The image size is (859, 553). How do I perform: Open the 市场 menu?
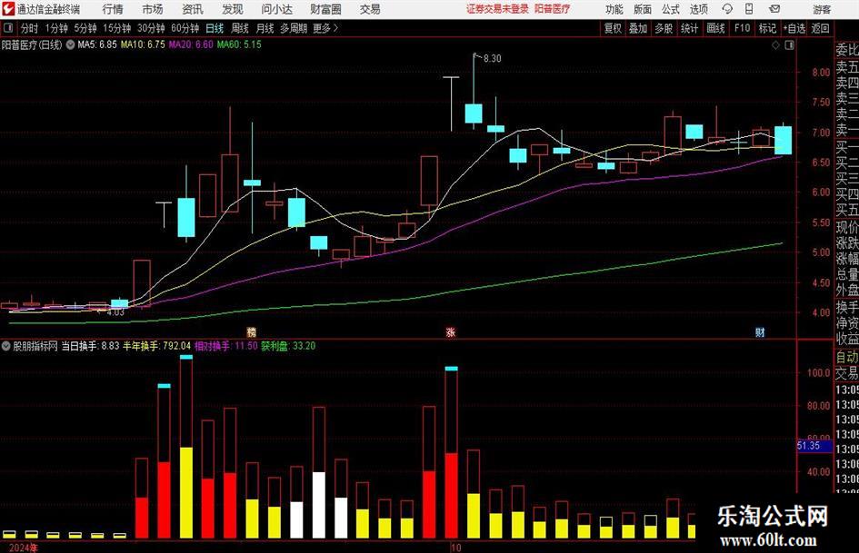point(153,9)
